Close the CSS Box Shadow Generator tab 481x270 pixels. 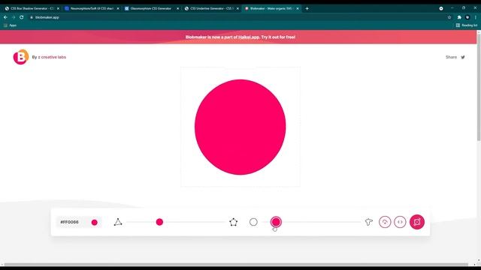click(58, 8)
